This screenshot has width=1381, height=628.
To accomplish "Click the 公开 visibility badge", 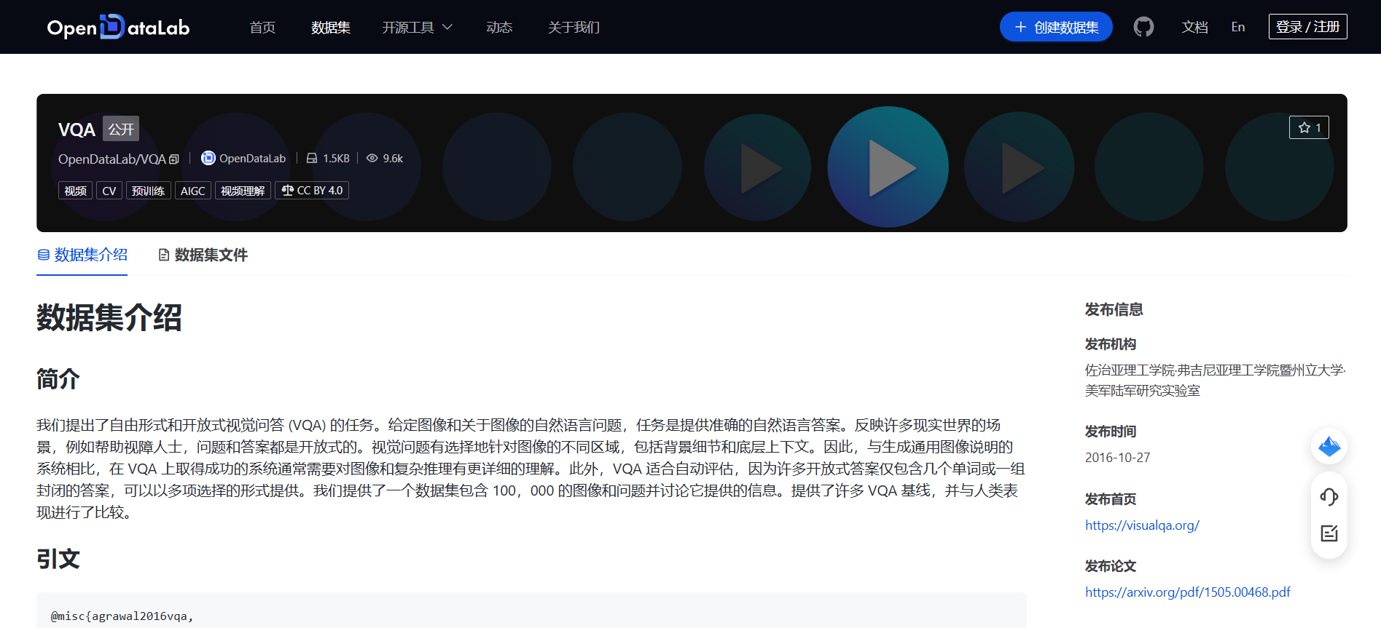I will pos(121,130).
